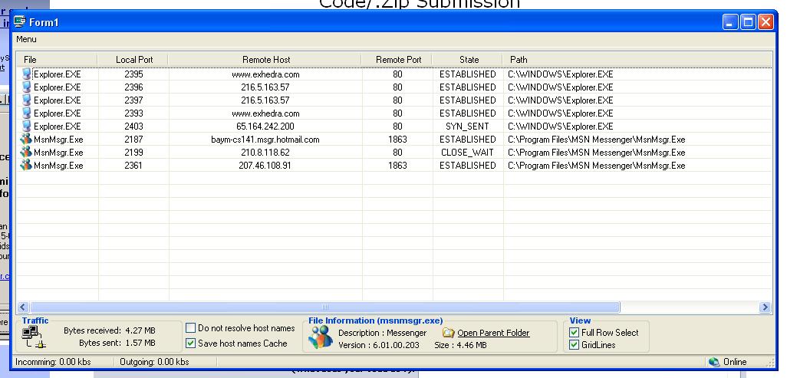Click the Explorer.EXE icon on port 2403 row
Image resolution: width=787 pixels, height=378 pixels.
point(27,127)
